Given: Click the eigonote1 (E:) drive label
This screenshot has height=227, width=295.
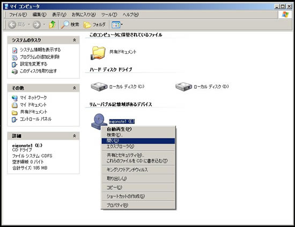Looking at the screenshot, I should coord(122,121).
